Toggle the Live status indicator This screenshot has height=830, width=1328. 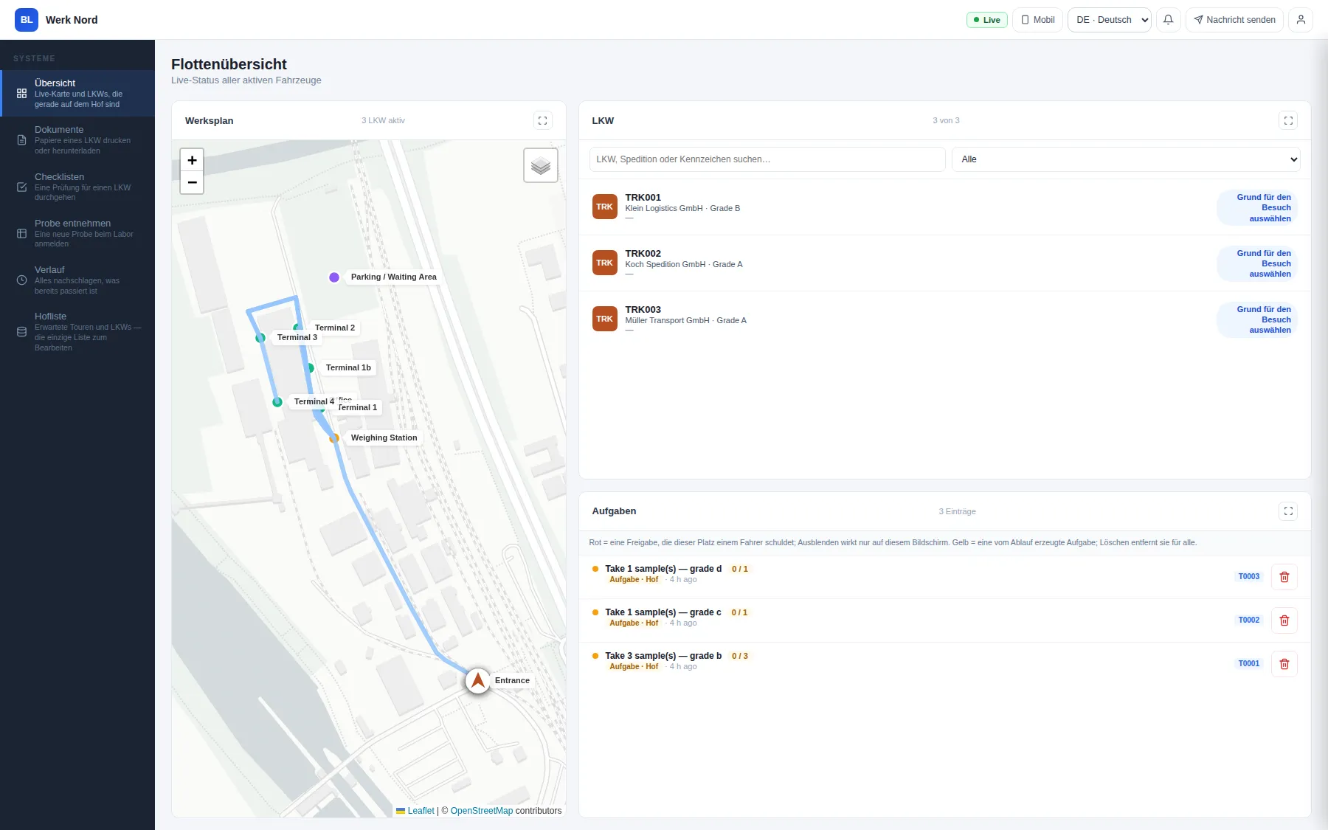(x=986, y=20)
